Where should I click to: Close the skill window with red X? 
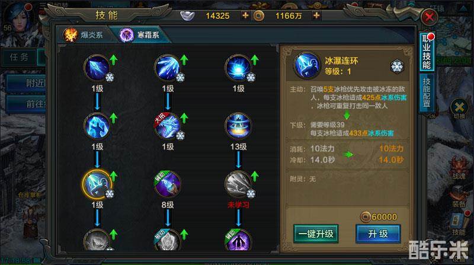coord(429,17)
